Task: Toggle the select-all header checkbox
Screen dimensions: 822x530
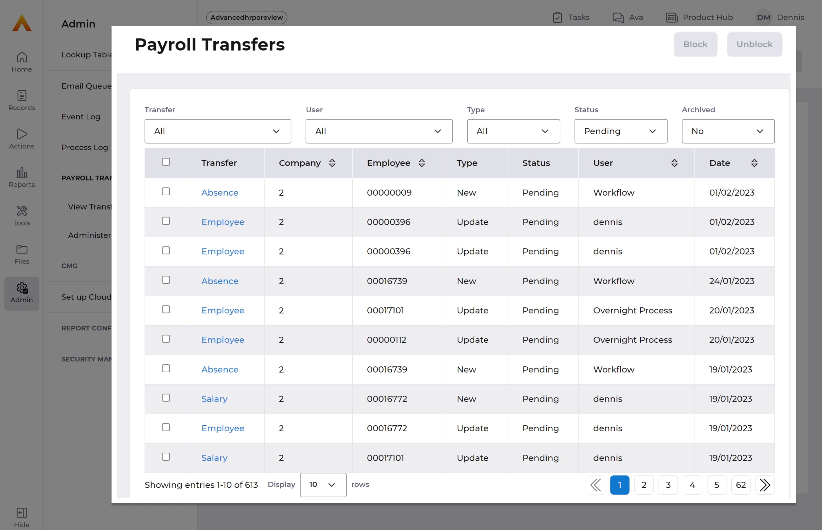Action: (166, 162)
